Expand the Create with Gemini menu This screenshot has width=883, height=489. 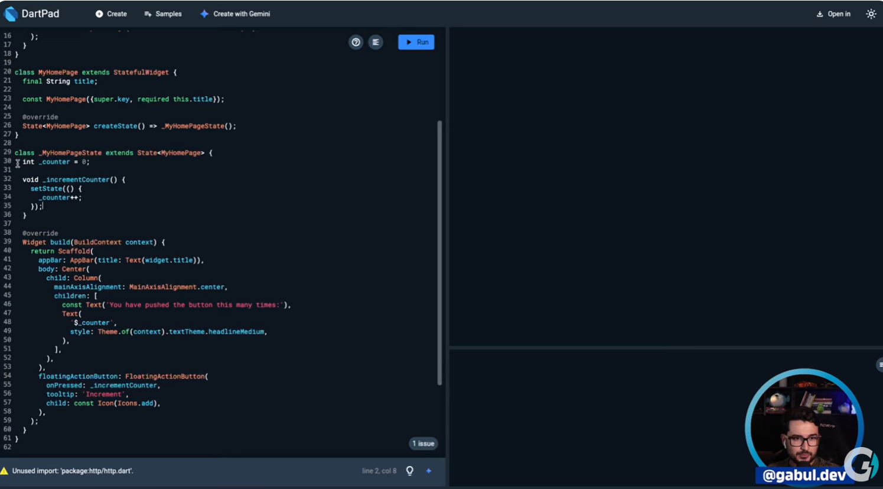(235, 14)
